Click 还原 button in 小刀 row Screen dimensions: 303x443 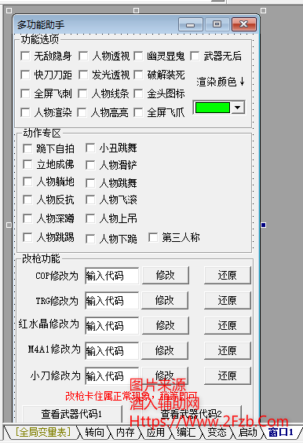click(x=228, y=376)
